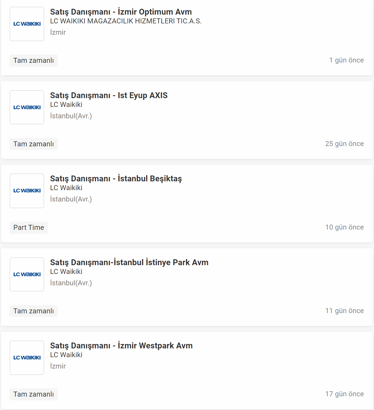Image resolution: width=374 pixels, height=410 pixels.
Task: Click İstanbul(Avr.) location under Beşiktaş listing
Action: [x=71, y=199]
